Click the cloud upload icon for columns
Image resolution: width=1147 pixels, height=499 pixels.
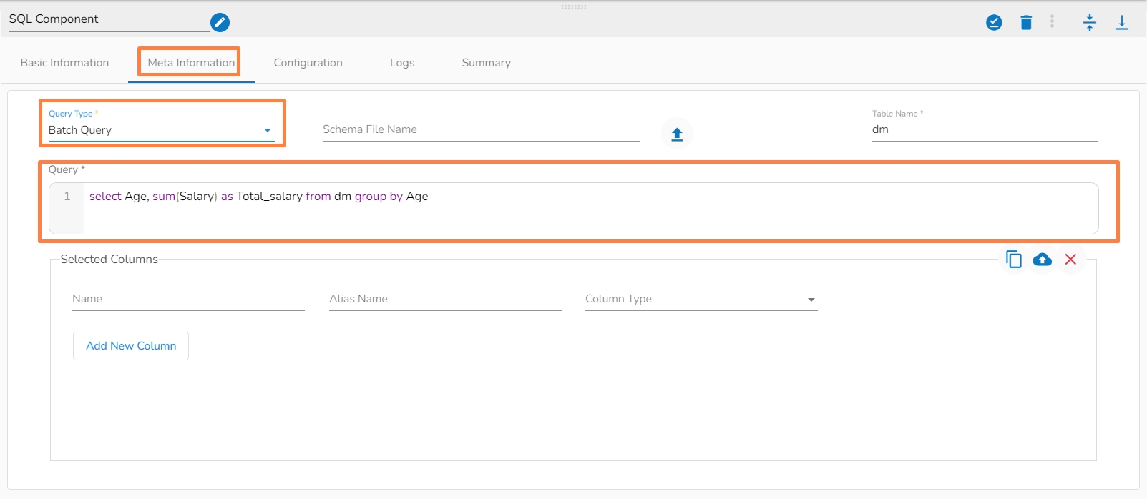1042,260
